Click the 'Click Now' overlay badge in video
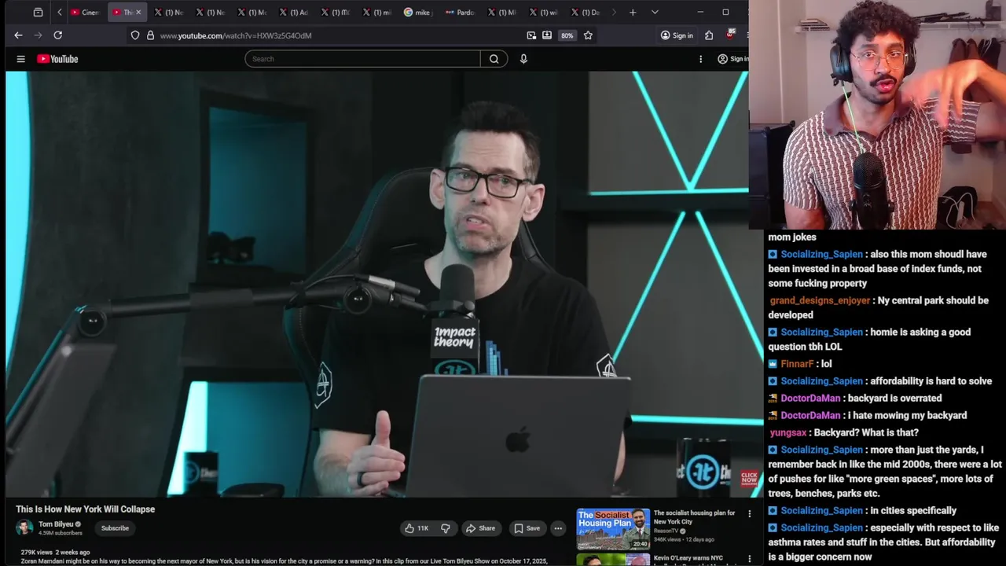 point(749,477)
